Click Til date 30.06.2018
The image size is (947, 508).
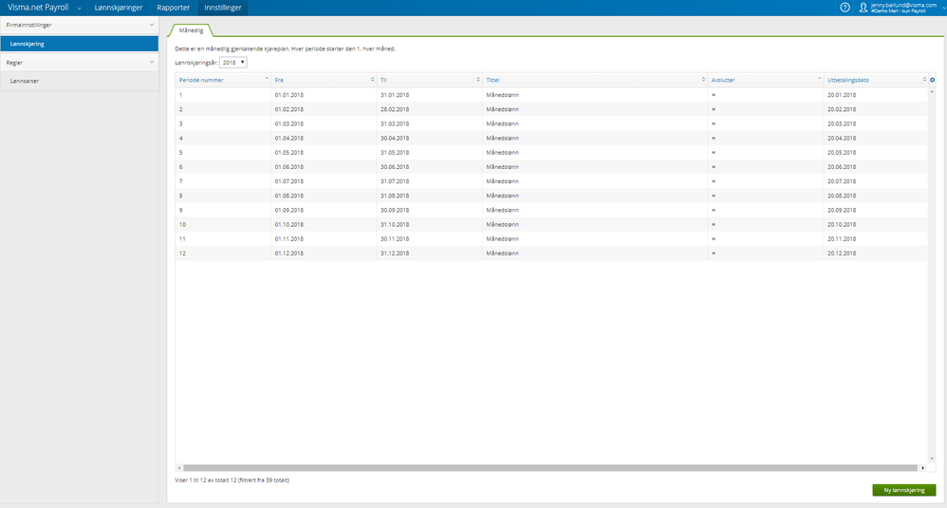[x=395, y=167]
